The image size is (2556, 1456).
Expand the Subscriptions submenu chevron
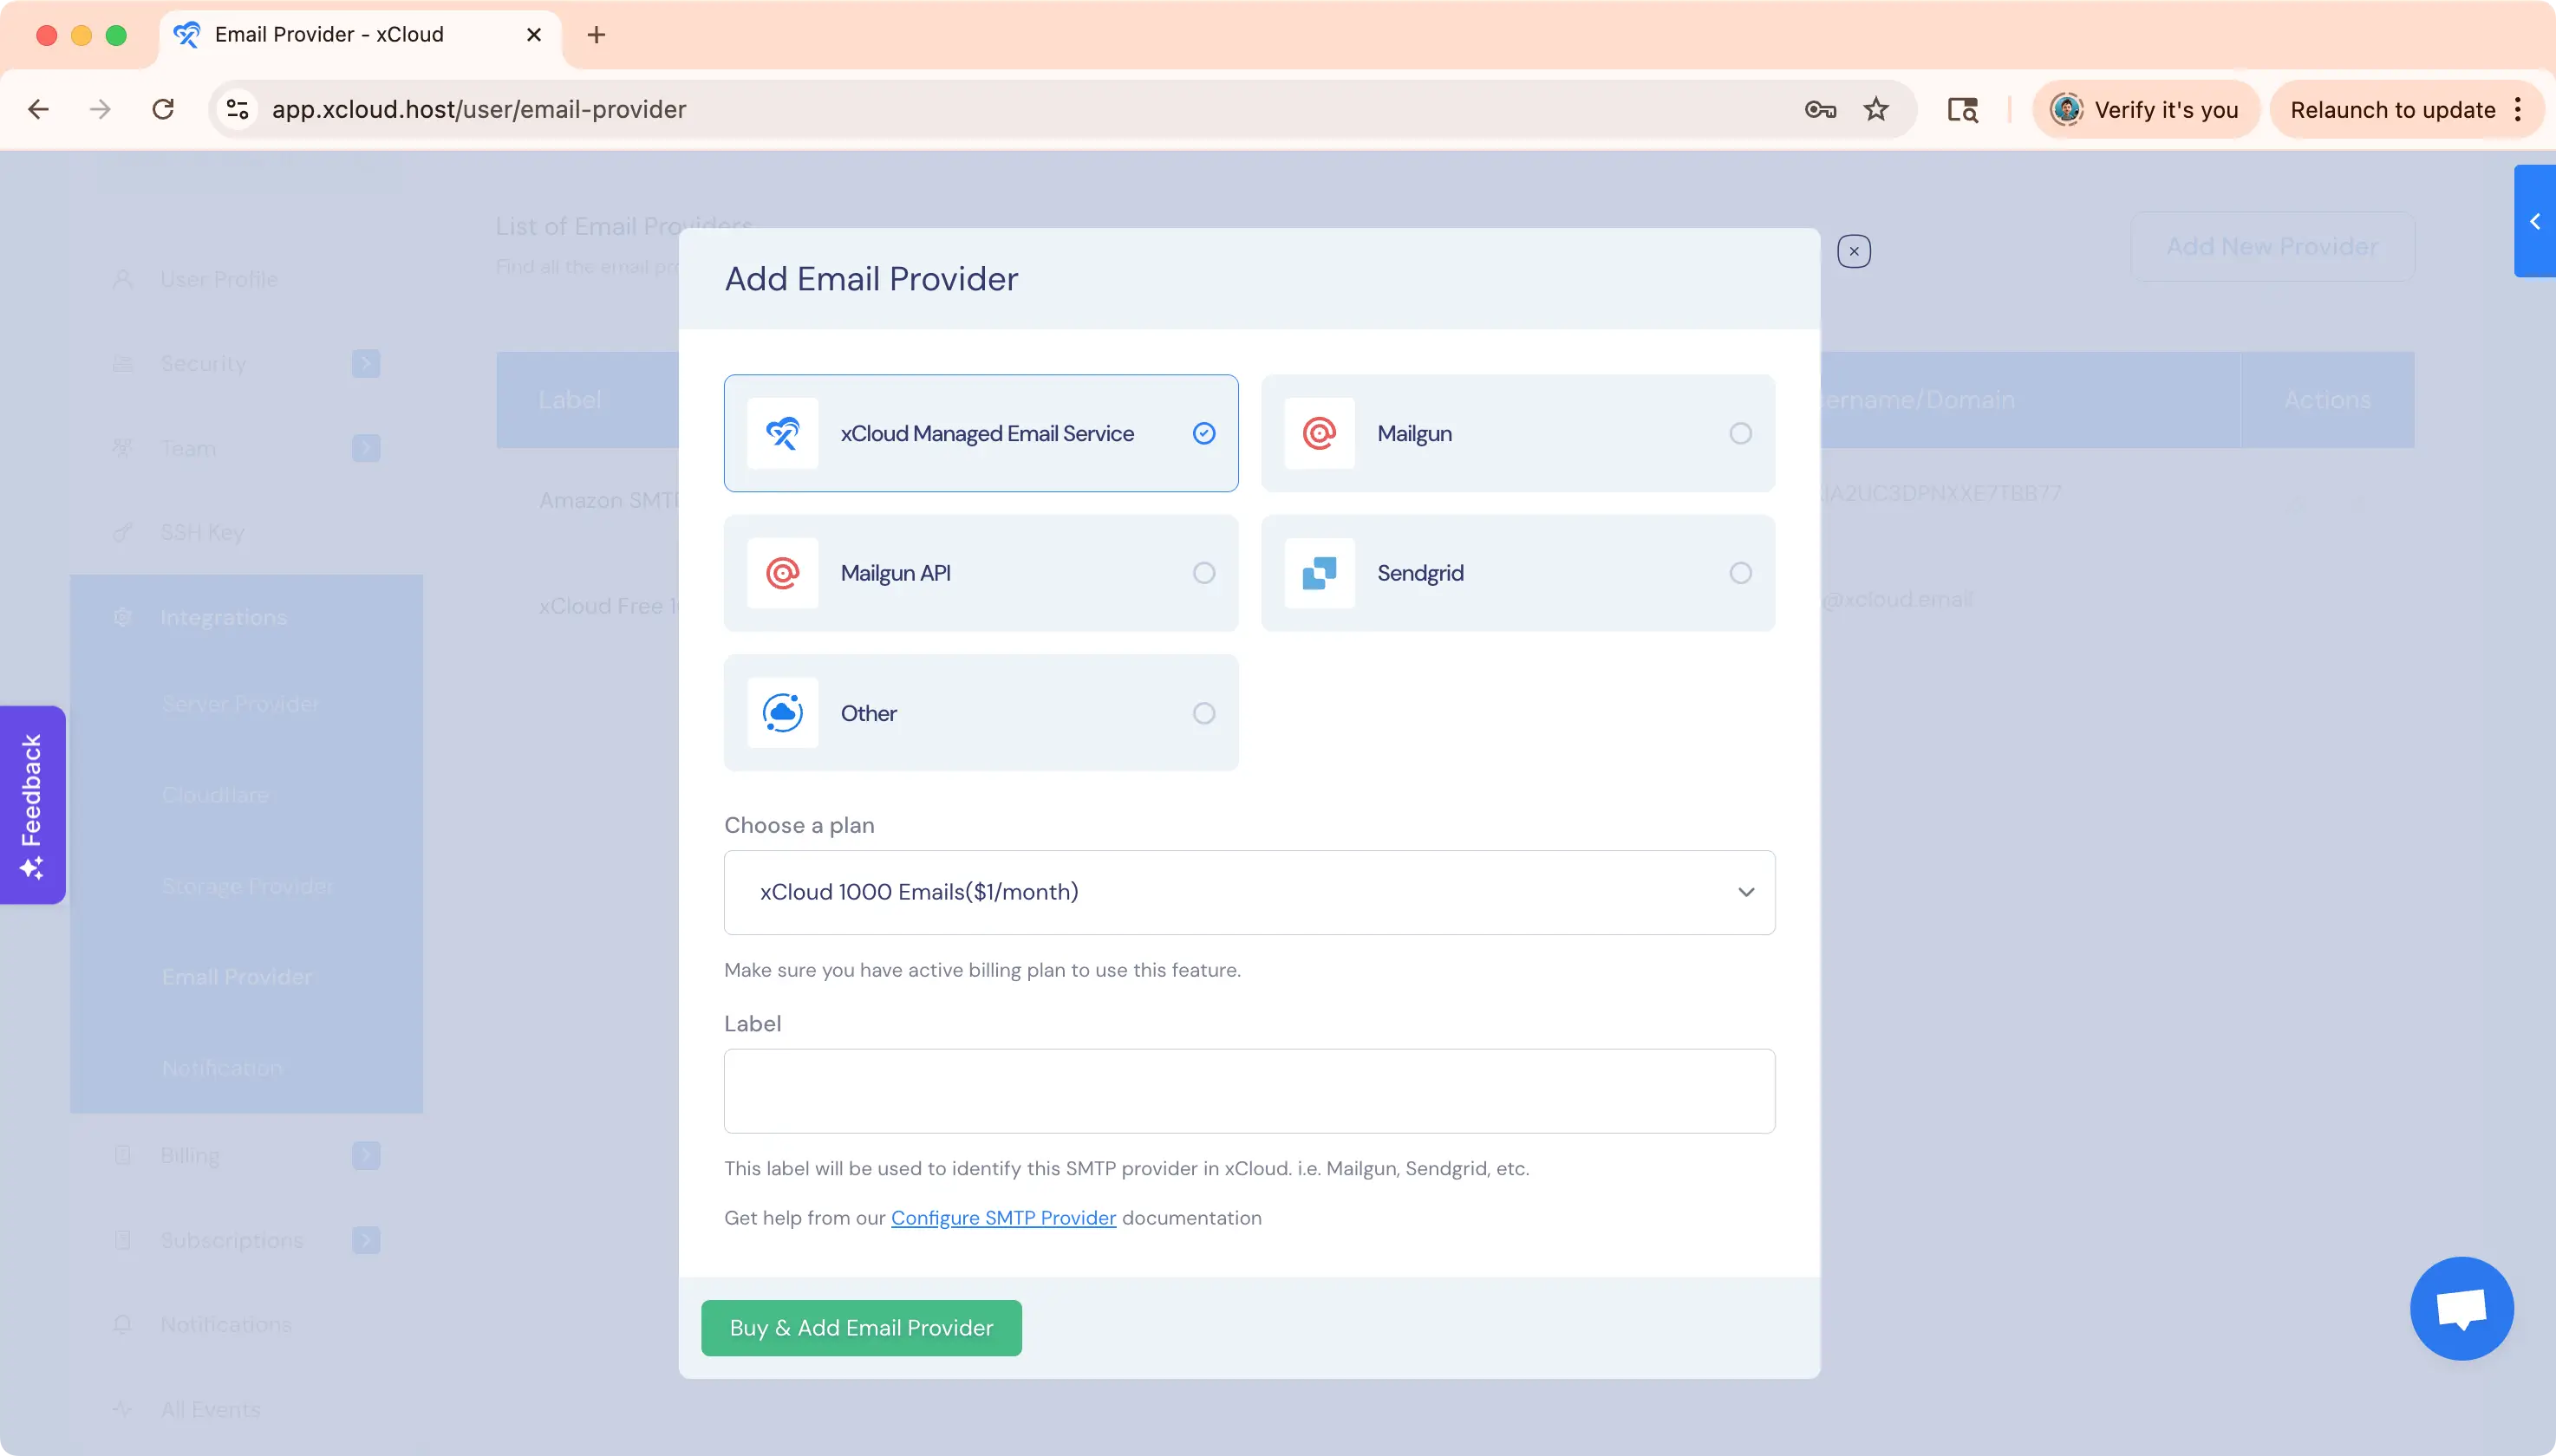[x=366, y=1240]
